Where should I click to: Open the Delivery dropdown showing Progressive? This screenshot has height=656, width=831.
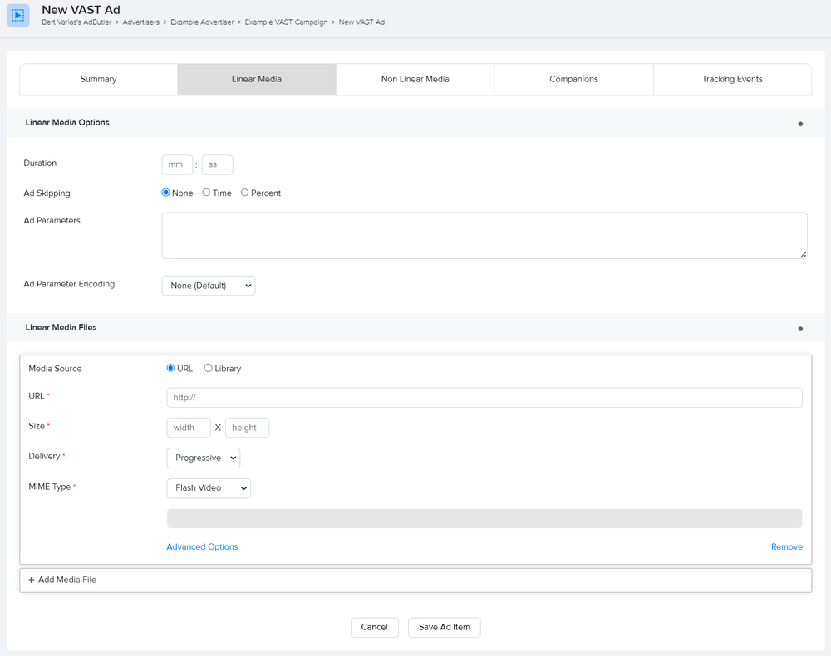[x=204, y=458]
